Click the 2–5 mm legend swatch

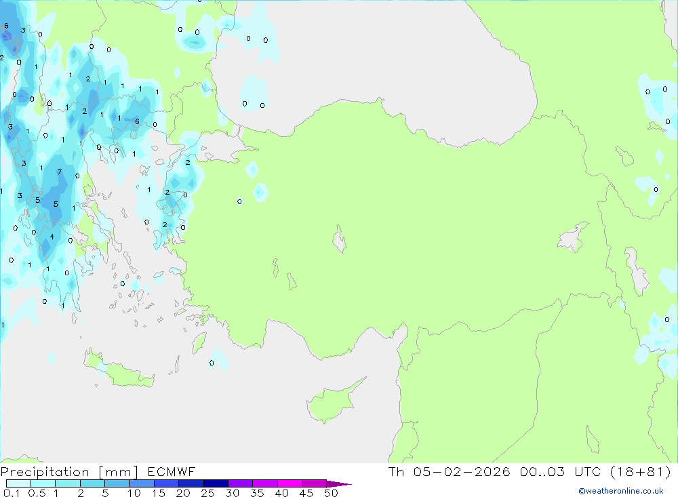[x=92, y=483]
